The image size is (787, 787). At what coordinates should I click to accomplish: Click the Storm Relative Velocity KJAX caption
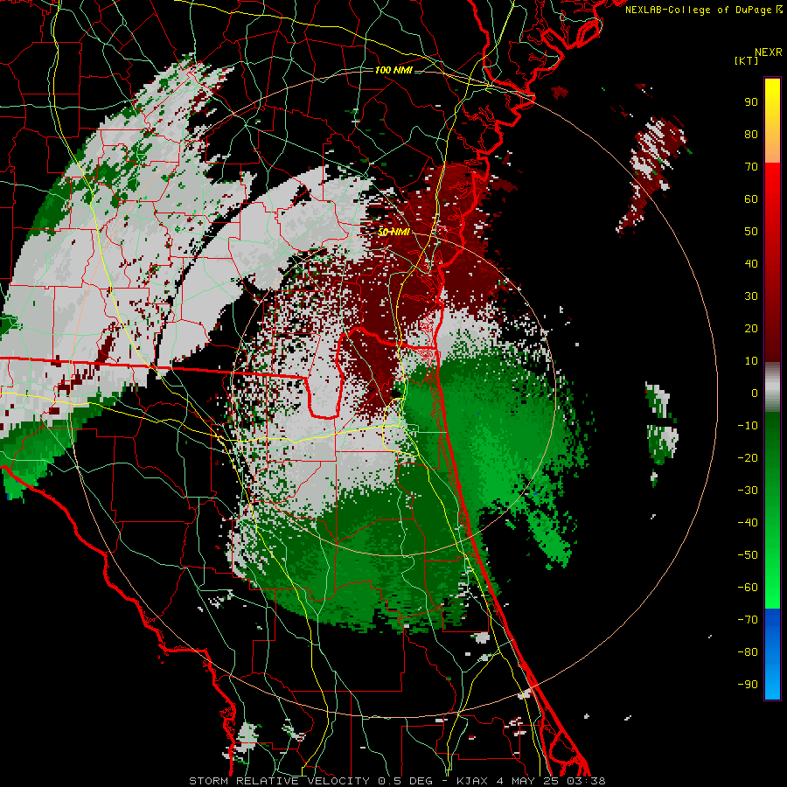click(x=397, y=781)
